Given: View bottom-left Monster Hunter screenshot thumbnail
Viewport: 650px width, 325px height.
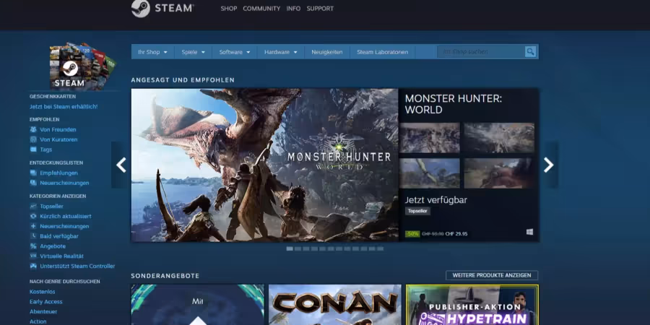Looking at the screenshot, I should (430, 173).
